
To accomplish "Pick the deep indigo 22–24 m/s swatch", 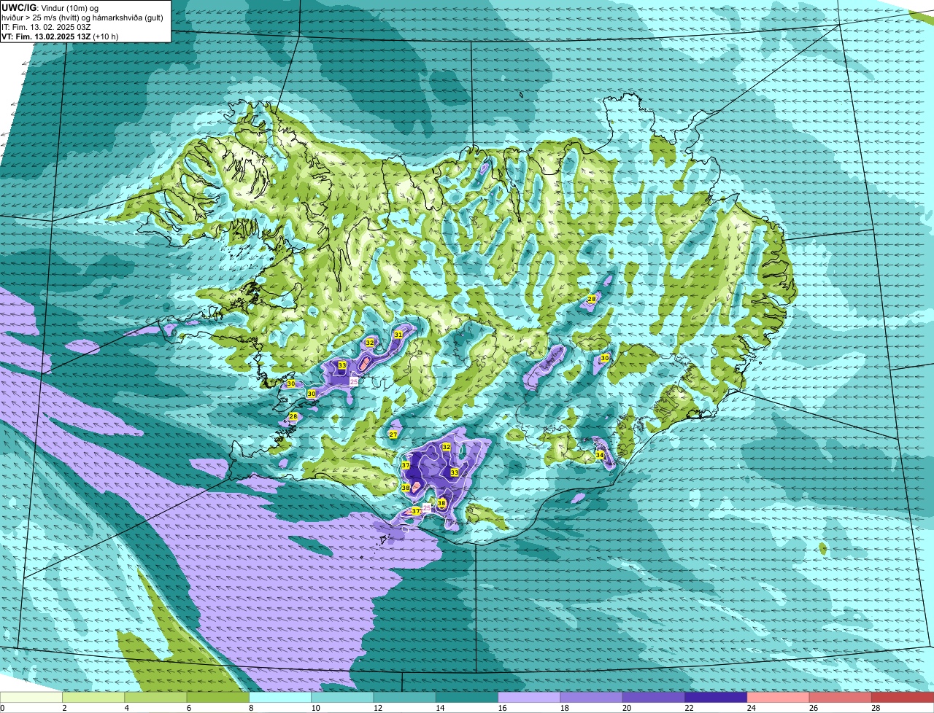I will [x=716, y=698].
